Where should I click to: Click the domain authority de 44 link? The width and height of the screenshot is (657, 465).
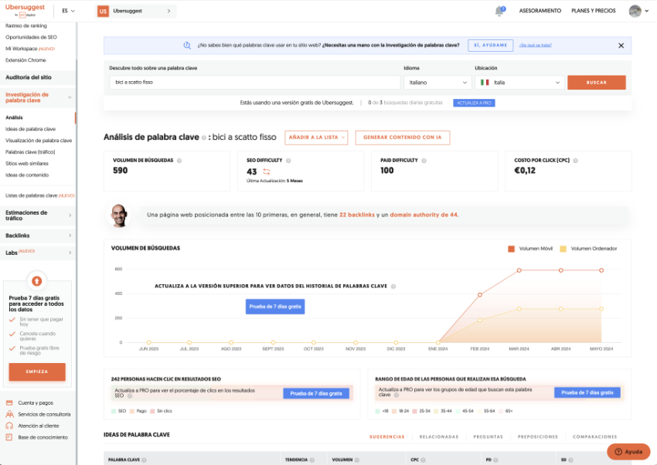(x=424, y=215)
